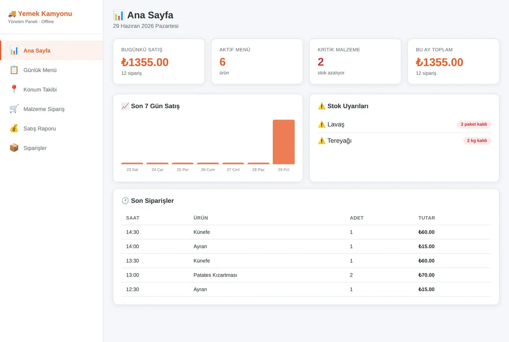Open the Bugünkü Satış summary card
Screen dimensions: 509x342
click(159, 62)
